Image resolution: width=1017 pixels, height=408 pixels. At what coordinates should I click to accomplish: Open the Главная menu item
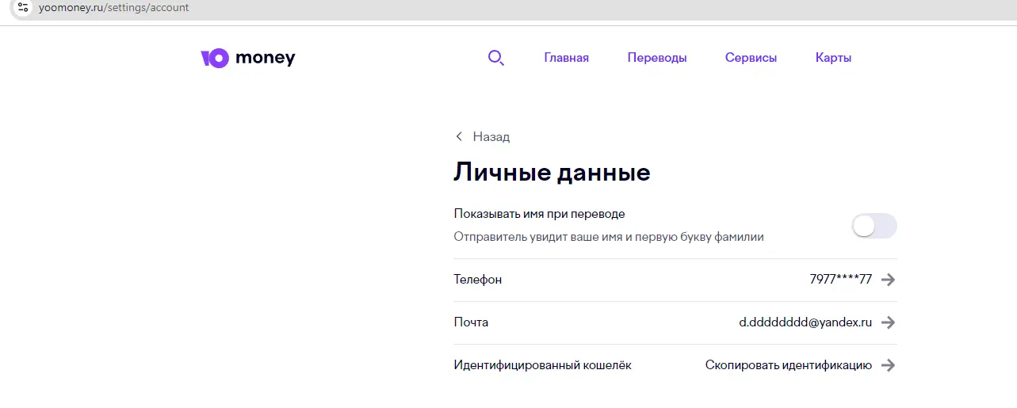(567, 58)
